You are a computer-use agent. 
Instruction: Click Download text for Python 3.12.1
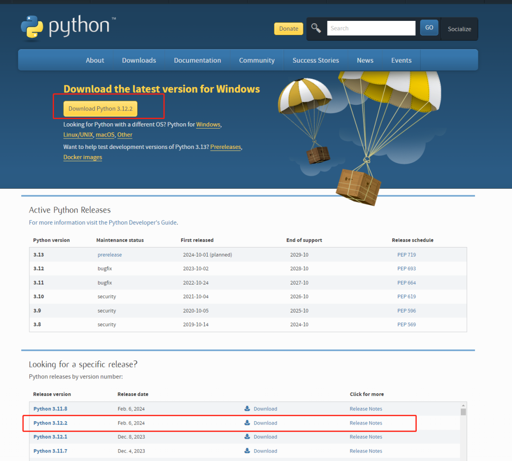pyautogui.click(x=265, y=437)
